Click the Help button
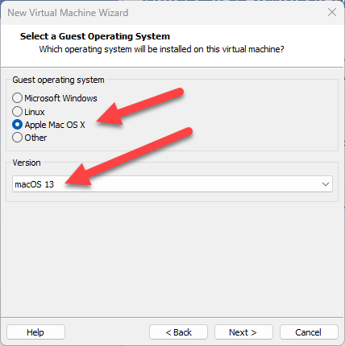345x346 pixels. point(35,332)
